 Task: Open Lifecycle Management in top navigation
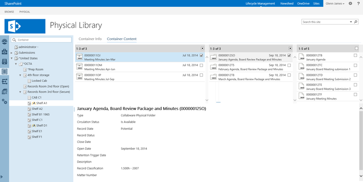(x=260, y=3)
